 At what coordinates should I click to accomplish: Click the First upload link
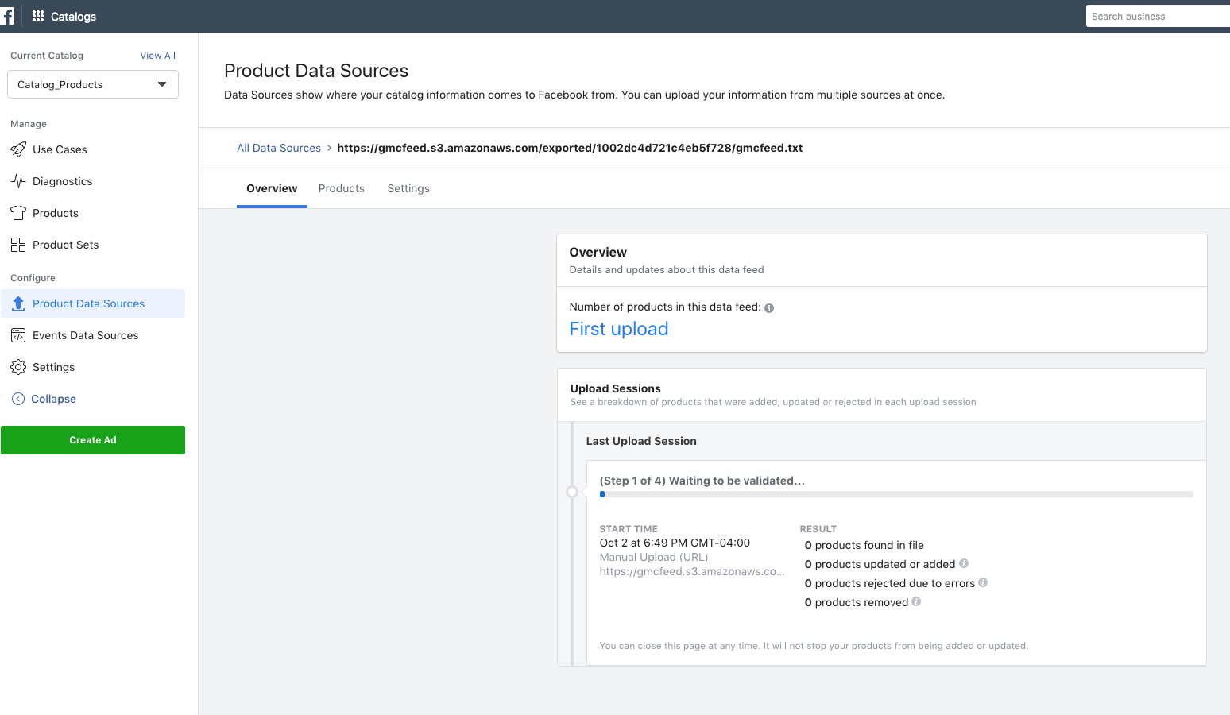pos(619,329)
